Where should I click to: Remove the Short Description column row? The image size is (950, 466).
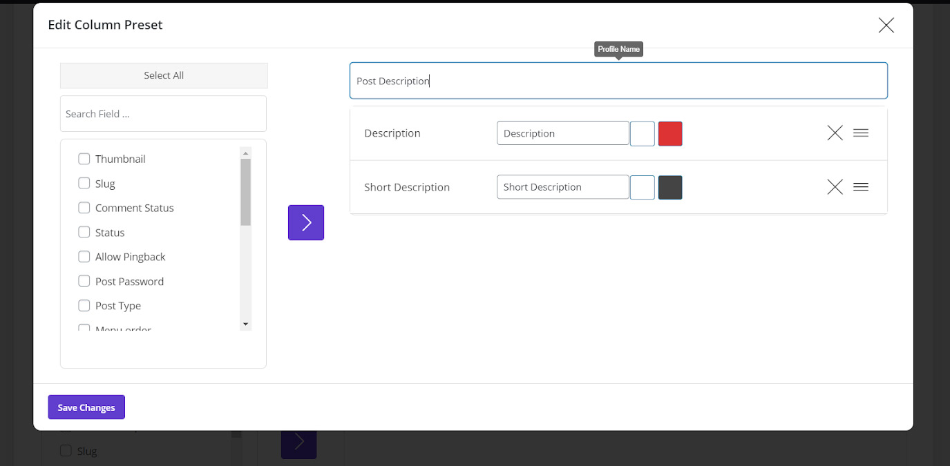click(x=835, y=187)
